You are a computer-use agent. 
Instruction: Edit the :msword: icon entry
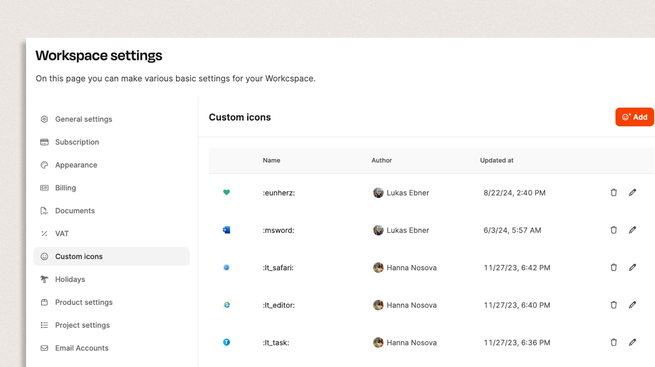633,230
